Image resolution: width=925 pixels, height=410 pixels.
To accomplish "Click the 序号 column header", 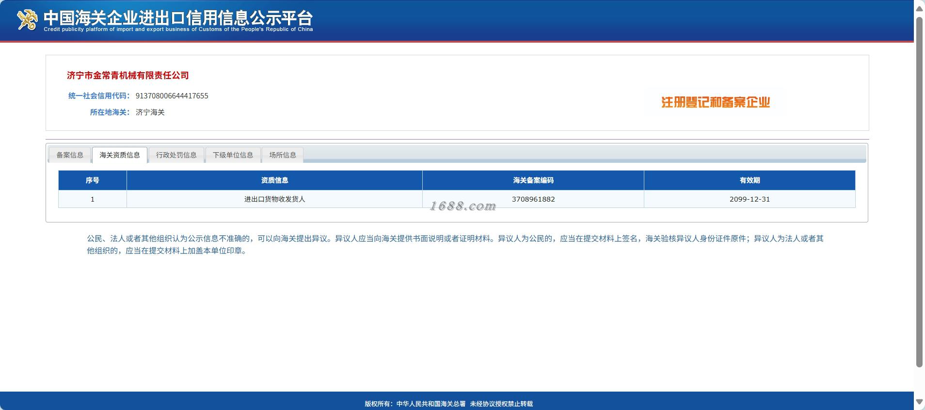I will 93,180.
